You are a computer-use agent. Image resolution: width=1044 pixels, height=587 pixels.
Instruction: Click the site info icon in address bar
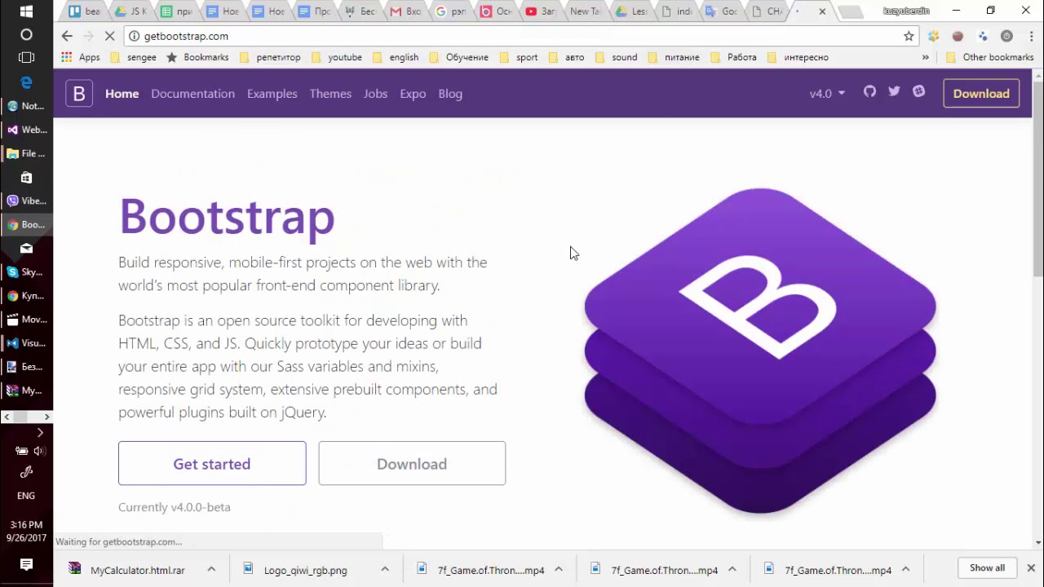(x=134, y=36)
